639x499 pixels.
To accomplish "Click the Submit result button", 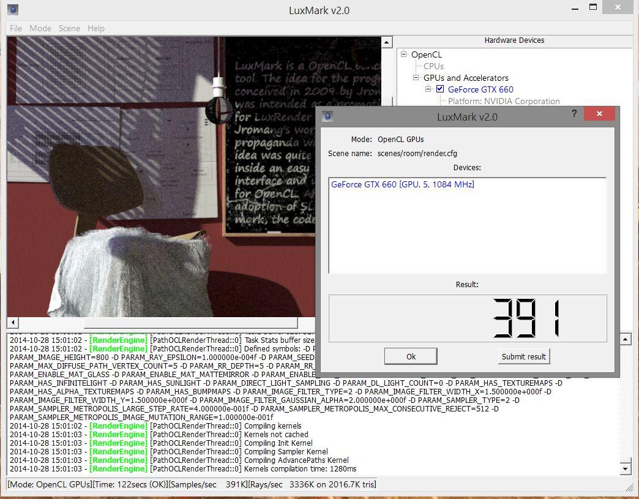I will click(x=524, y=356).
